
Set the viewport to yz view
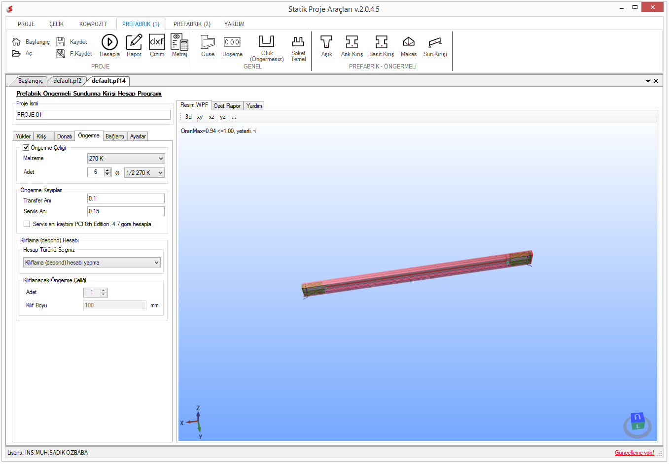tap(222, 117)
